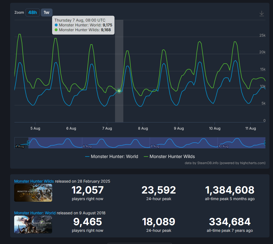Click tooltip value "9,175" for Monster Hunter: World
Image resolution: width=273 pixels, height=244 pixels.
click(108, 25)
